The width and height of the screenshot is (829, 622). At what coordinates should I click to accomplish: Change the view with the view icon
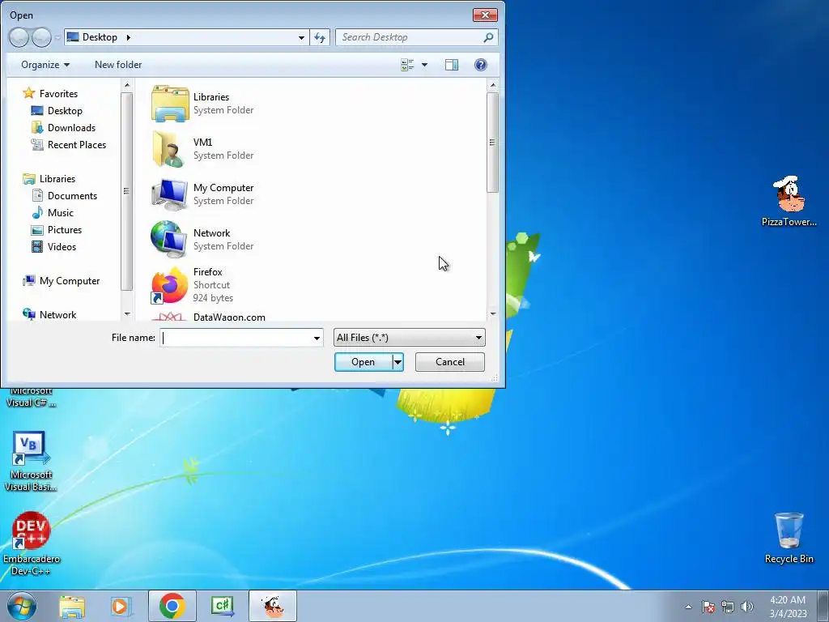407,65
